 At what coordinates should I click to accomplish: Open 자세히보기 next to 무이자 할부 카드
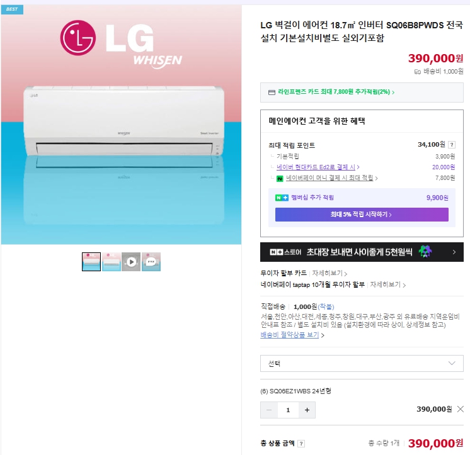pos(330,273)
